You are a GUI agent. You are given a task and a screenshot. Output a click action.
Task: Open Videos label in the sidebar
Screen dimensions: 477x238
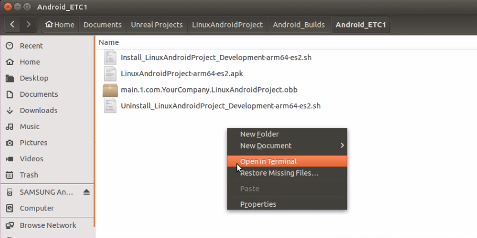[x=32, y=159]
